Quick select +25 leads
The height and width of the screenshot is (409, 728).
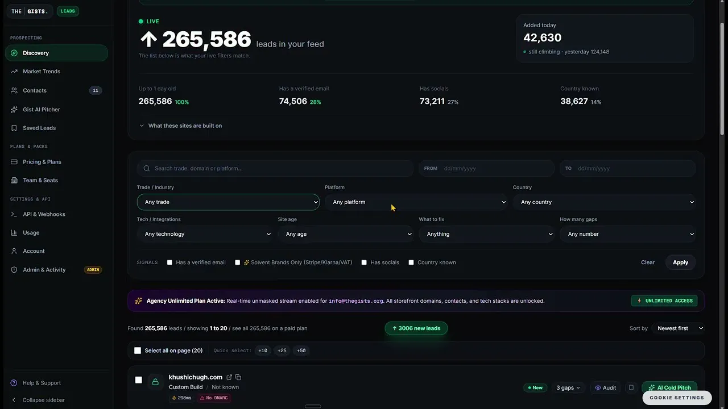click(282, 350)
